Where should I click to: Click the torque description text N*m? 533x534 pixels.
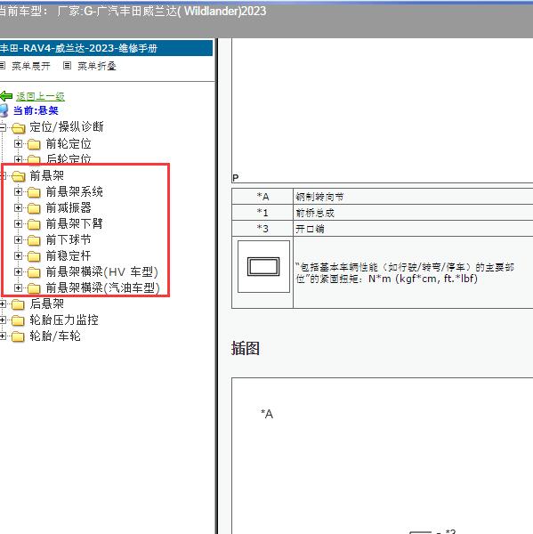pos(405,273)
